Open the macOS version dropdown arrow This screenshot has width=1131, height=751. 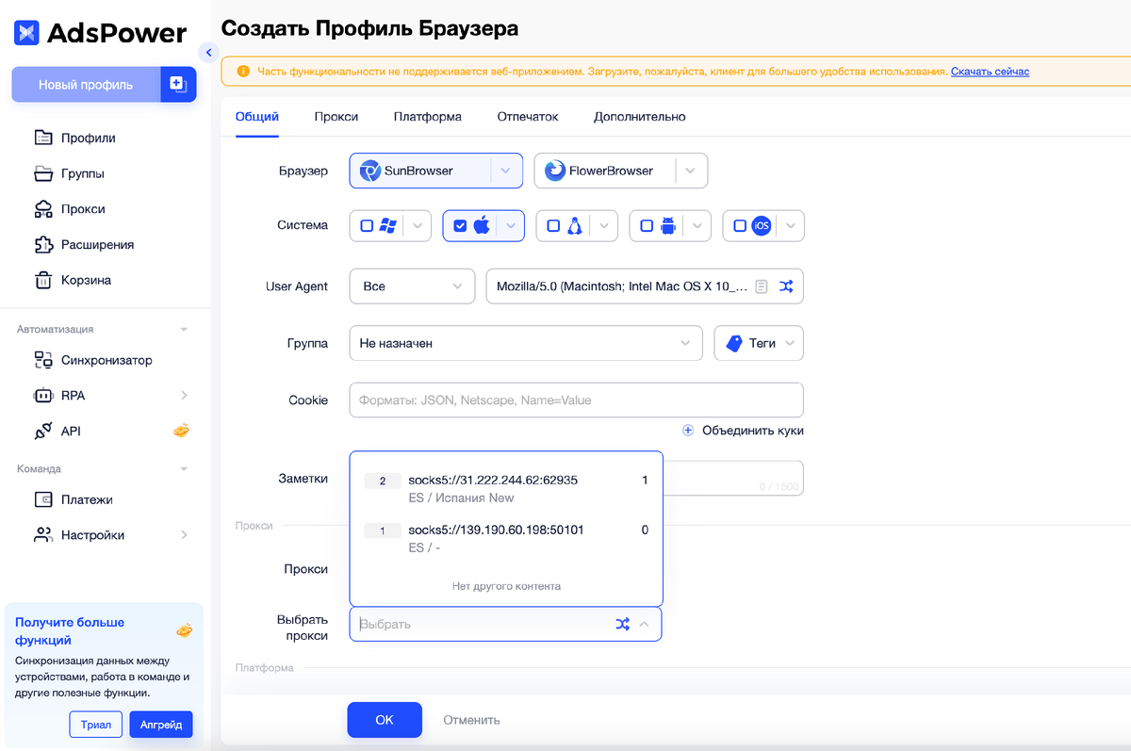[511, 226]
